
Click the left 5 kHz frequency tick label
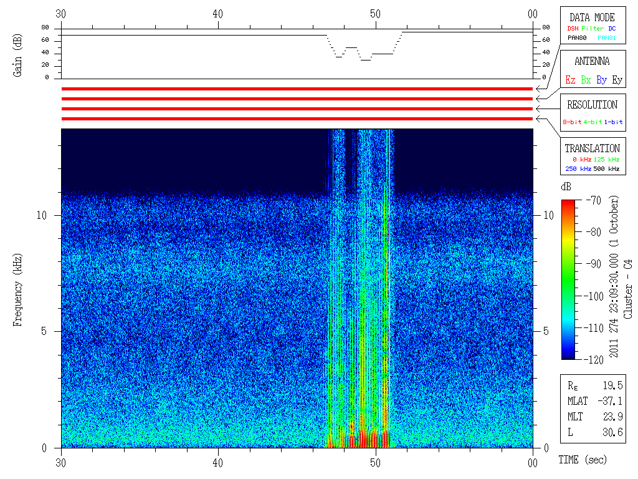point(44,331)
